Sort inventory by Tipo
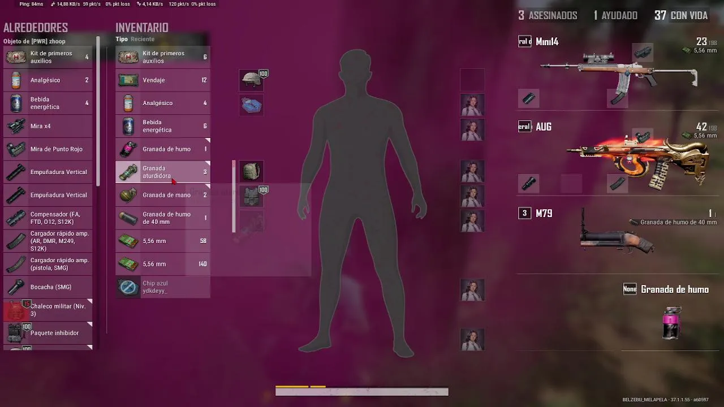Image resolution: width=724 pixels, height=407 pixels. point(122,39)
